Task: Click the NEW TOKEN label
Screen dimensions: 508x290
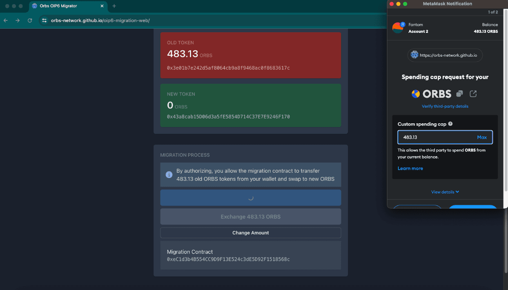Action: click(181, 94)
